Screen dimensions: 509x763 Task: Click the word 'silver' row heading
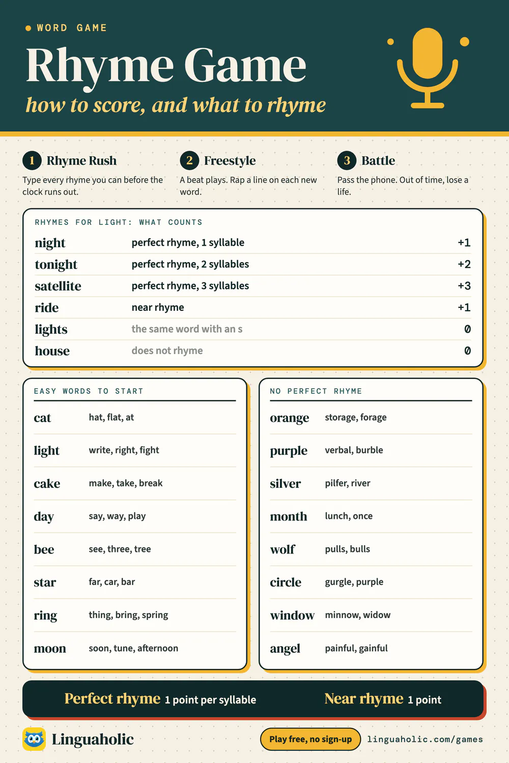286,484
